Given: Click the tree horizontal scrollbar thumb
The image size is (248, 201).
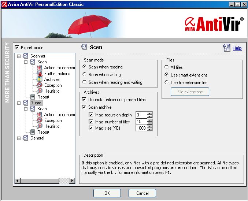Looking at the screenshot, I should 40,180.
